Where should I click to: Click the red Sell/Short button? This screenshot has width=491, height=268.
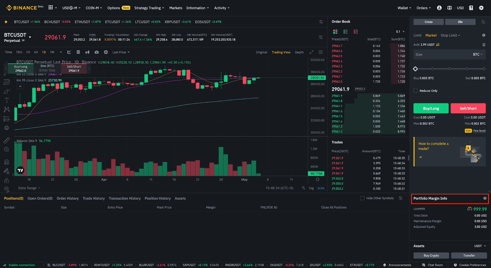pos(468,108)
